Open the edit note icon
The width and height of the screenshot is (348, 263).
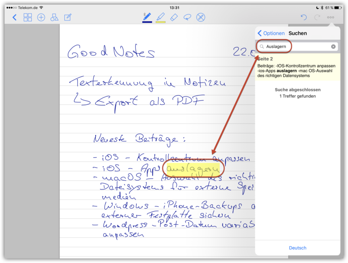pos(68,17)
